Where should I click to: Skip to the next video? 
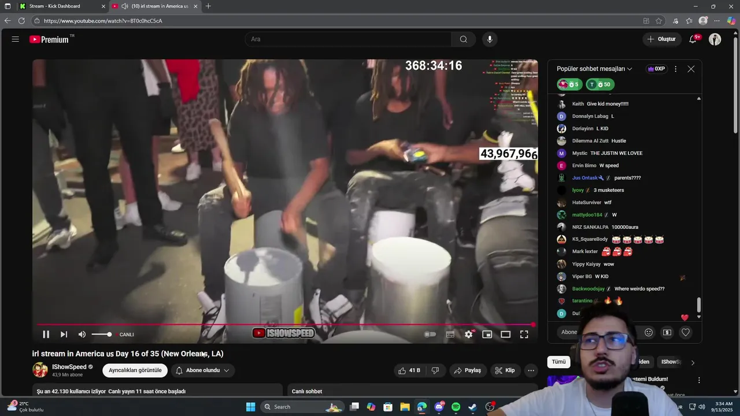pyautogui.click(x=64, y=335)
